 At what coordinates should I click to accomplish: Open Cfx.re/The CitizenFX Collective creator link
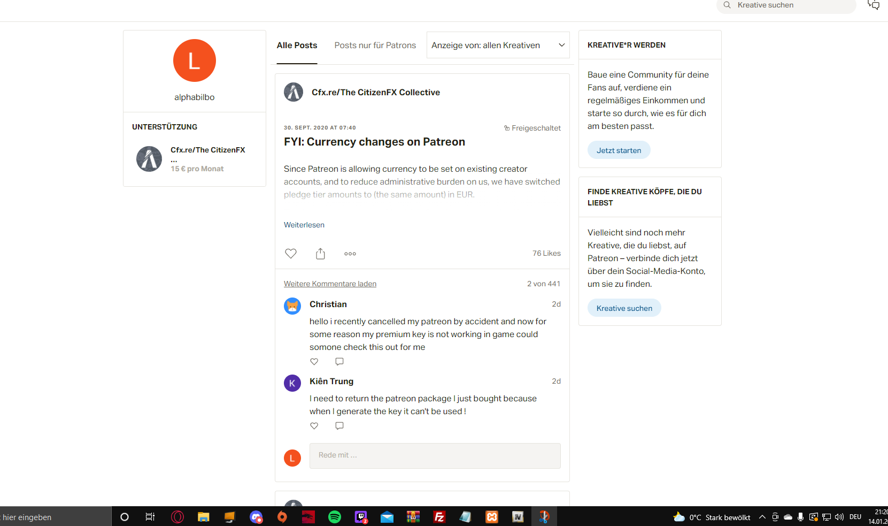tap(376, 93)
